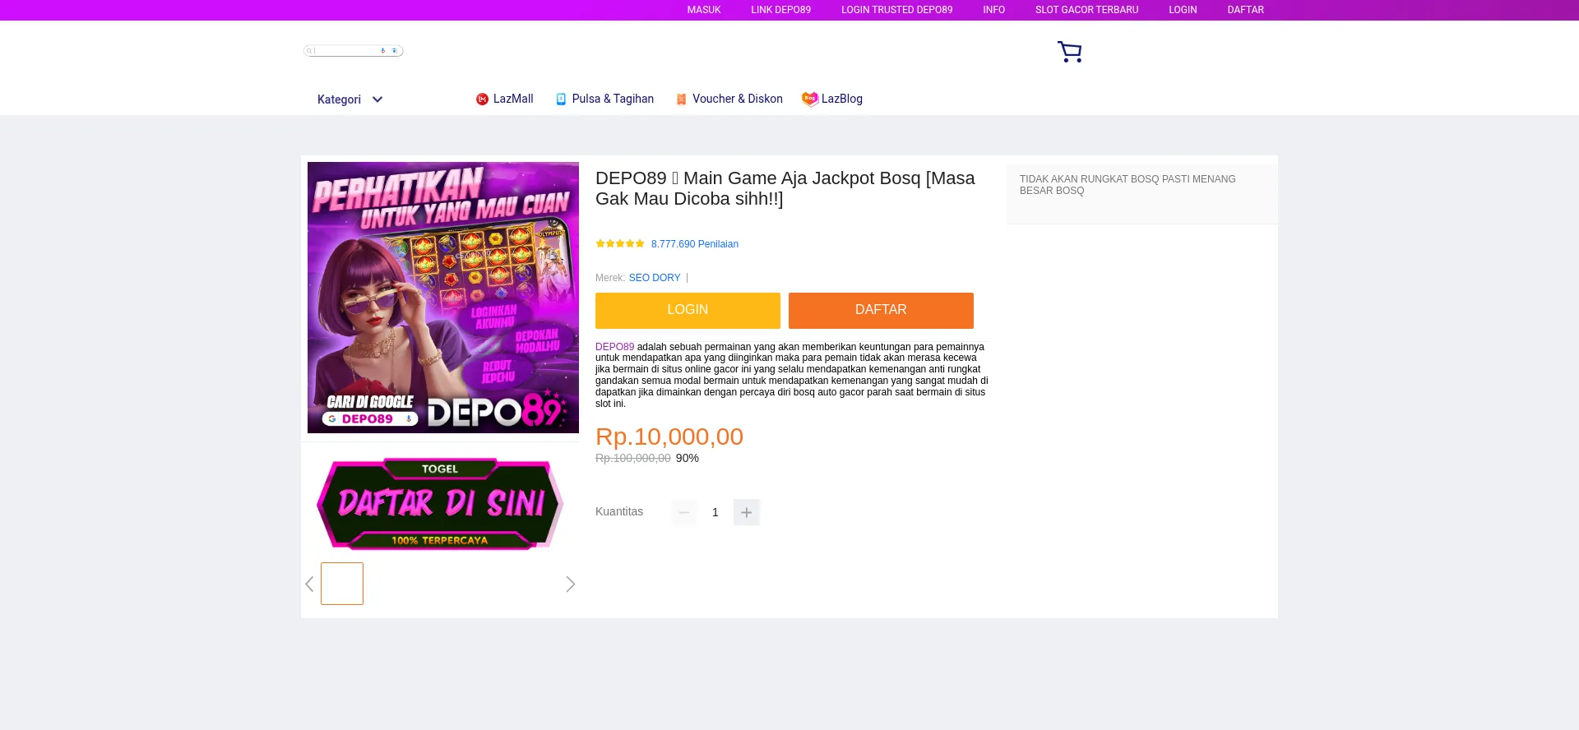
Task: Open LINK DEPO89 in the top bar
Action: 780,10
